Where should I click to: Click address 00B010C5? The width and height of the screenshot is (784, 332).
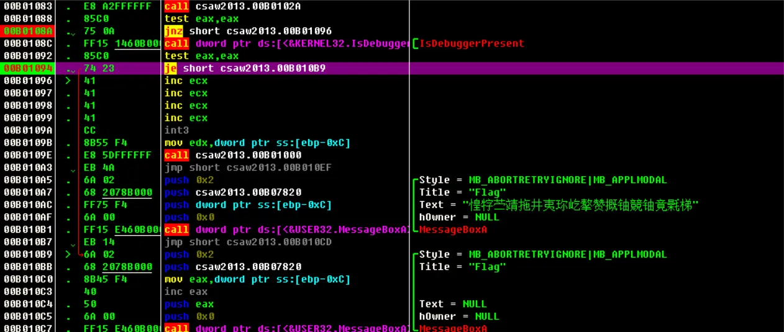[x=28, y=316]
